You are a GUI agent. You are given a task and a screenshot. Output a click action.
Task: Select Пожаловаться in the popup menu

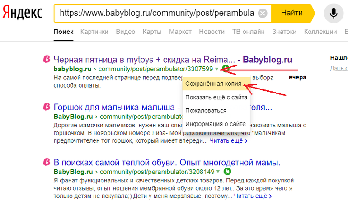tap(206, 110)
